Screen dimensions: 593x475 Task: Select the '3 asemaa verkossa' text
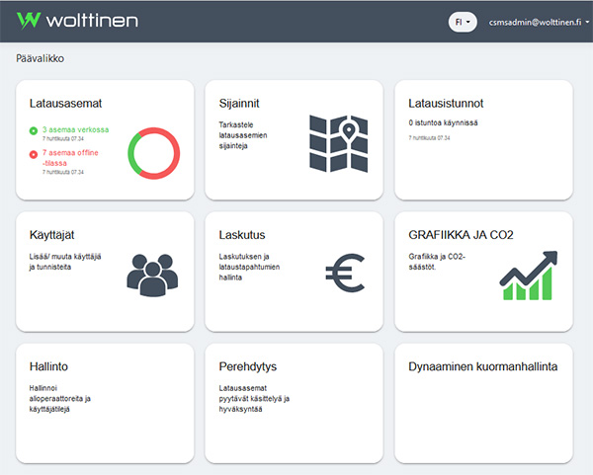point(75,129)
